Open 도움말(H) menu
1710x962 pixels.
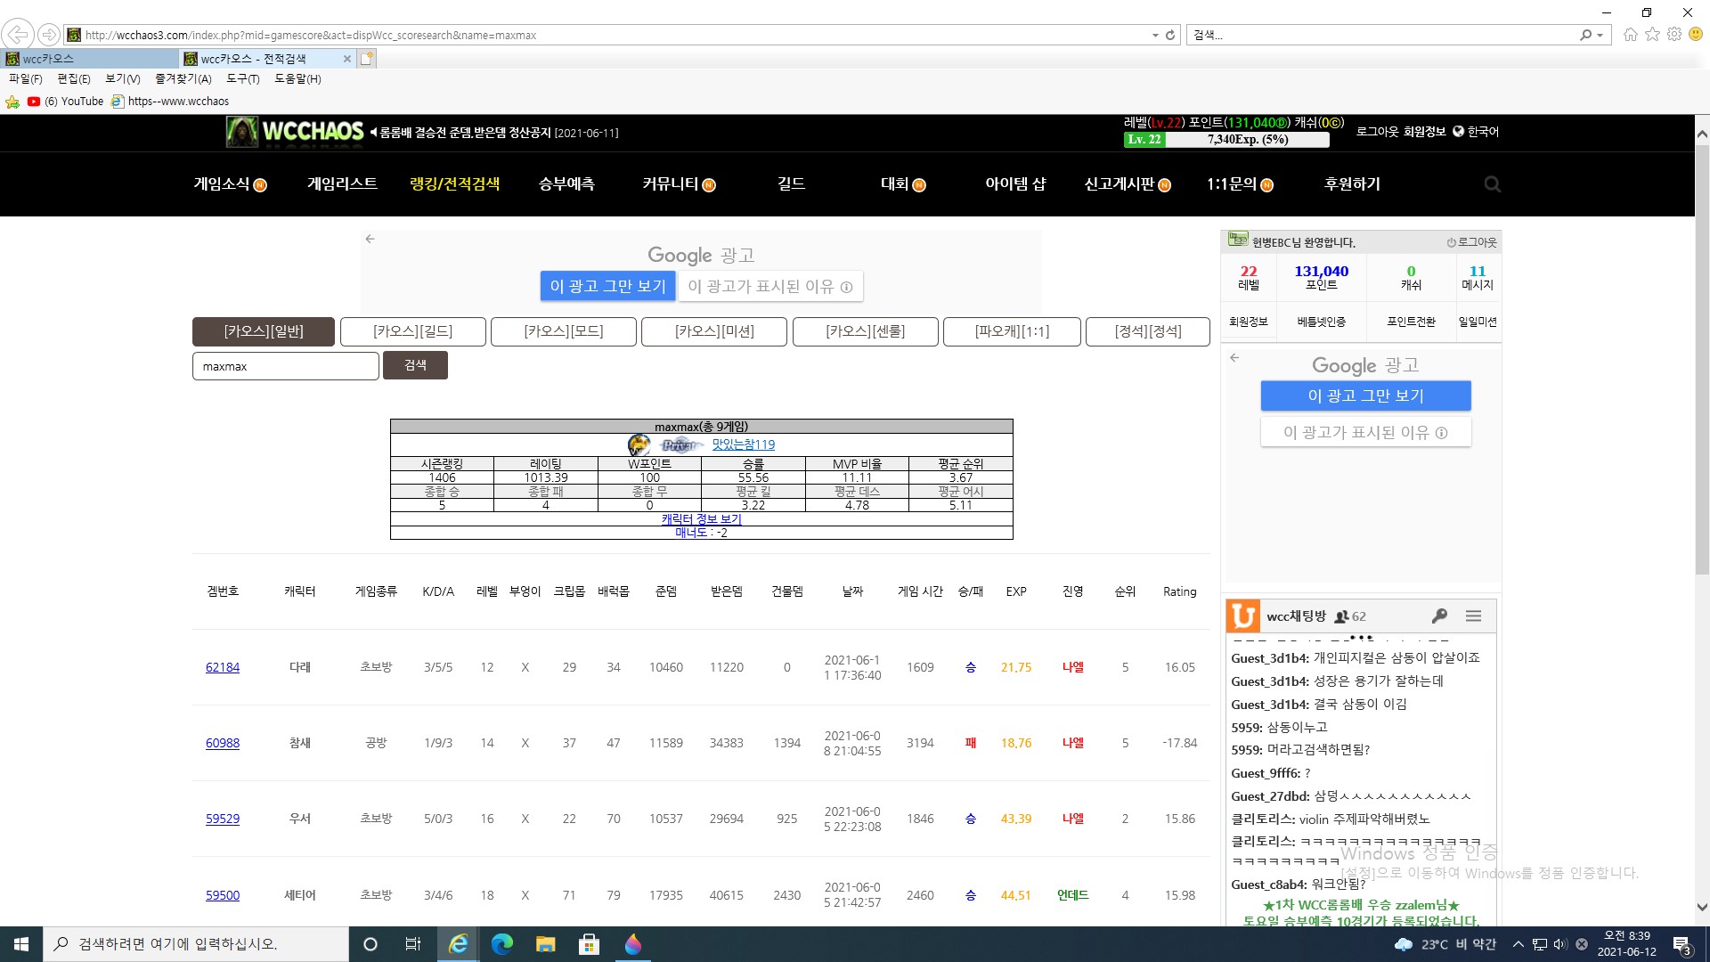click(x=297, y=78)
